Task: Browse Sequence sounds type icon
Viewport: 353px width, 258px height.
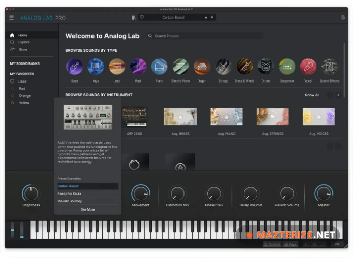Action: click(287, 67)
